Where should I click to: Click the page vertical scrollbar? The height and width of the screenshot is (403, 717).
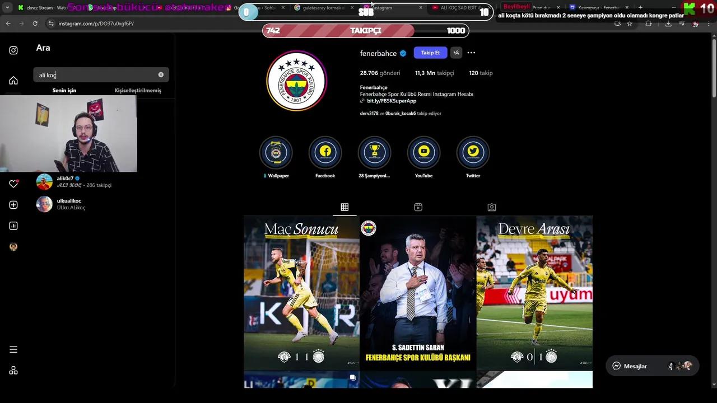pyautogui.click(x=714, y=67)
